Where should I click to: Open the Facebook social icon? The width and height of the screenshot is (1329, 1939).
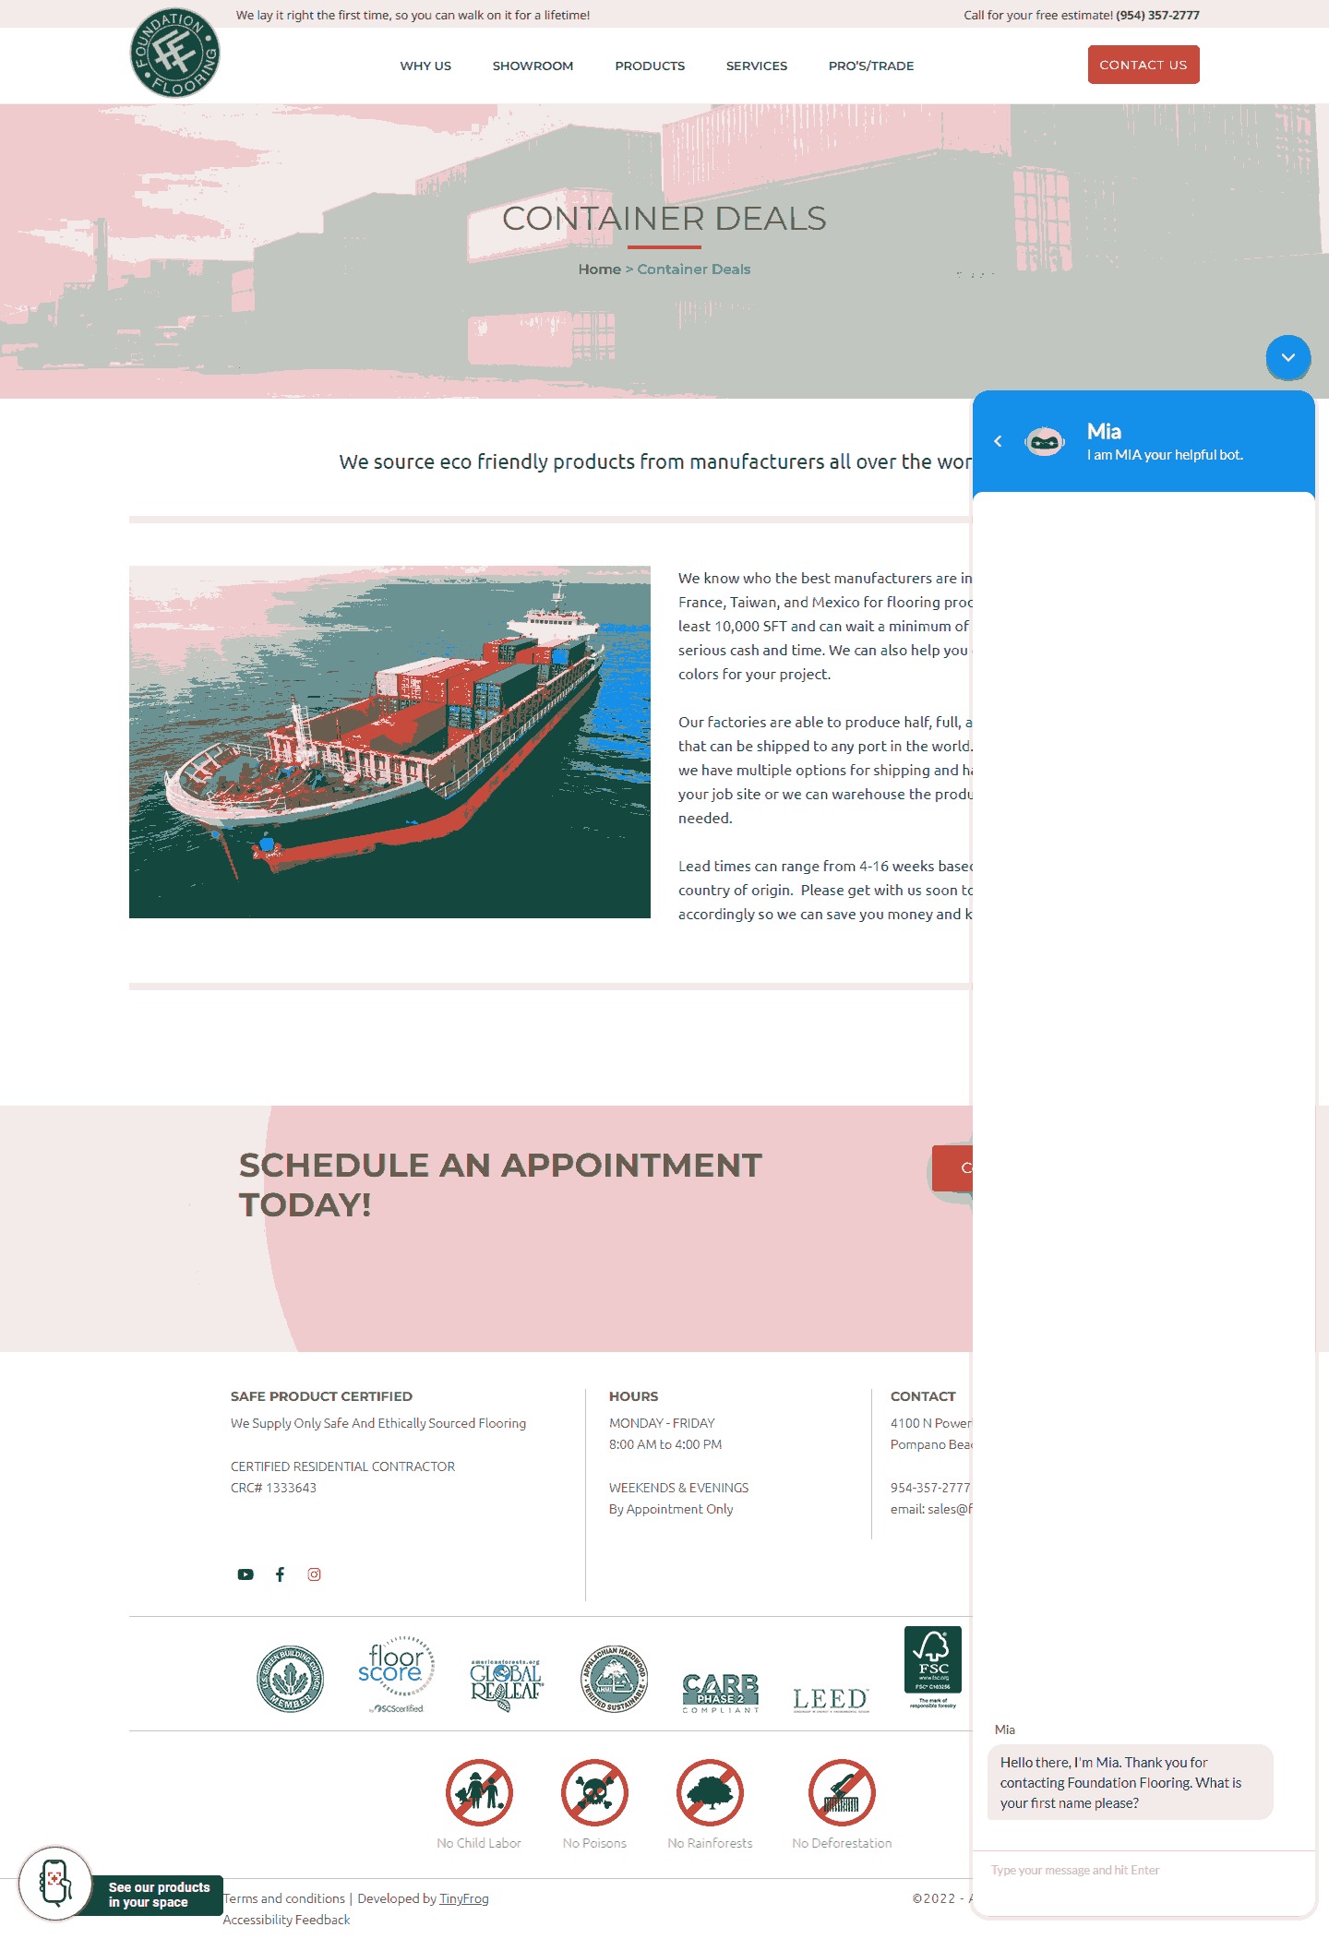(x=280, y=1574)
